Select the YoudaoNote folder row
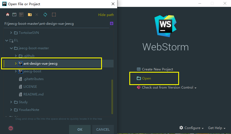This screenshot has width=231, height=134. (x=59, y=110)
